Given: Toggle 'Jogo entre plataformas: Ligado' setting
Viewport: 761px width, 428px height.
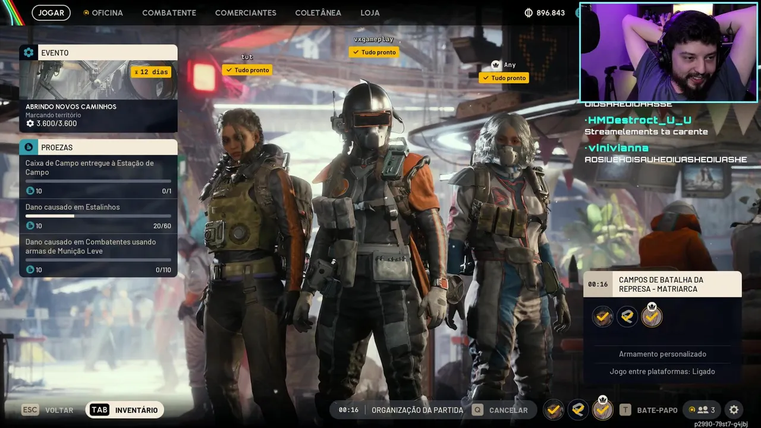Looking at the screenshot, I should (x=662, y=372).
